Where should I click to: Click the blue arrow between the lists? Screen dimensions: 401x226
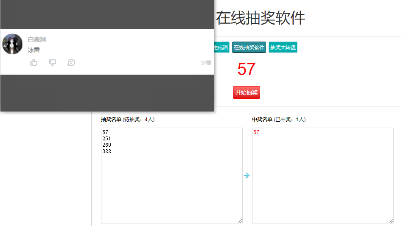pos(247,176)
